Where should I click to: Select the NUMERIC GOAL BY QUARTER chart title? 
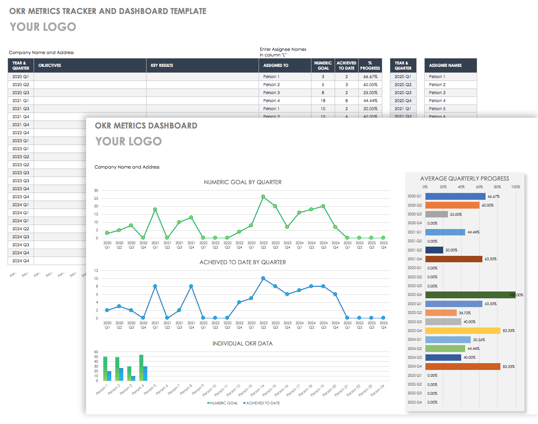[243, 182]
